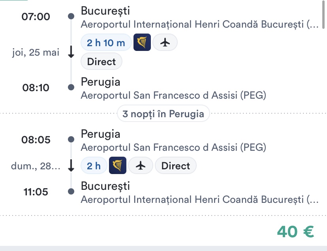This screenshot has width=327, height=251.
Task: Click the 08:05 return departure time
Action: click(36, 140)
